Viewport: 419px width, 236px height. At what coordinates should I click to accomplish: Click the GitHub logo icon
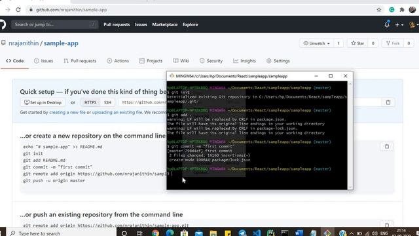[x=2, y=24]
